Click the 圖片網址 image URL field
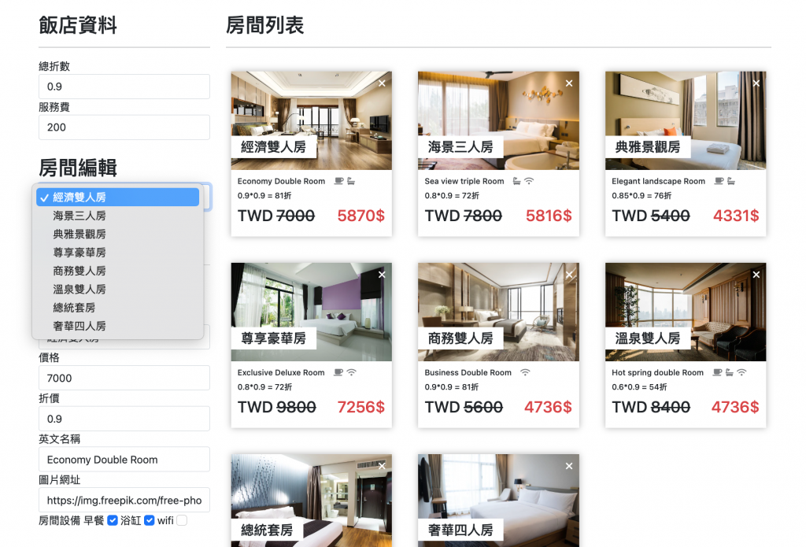This screenshot has height=547, width=806. (x=124, y=500)
